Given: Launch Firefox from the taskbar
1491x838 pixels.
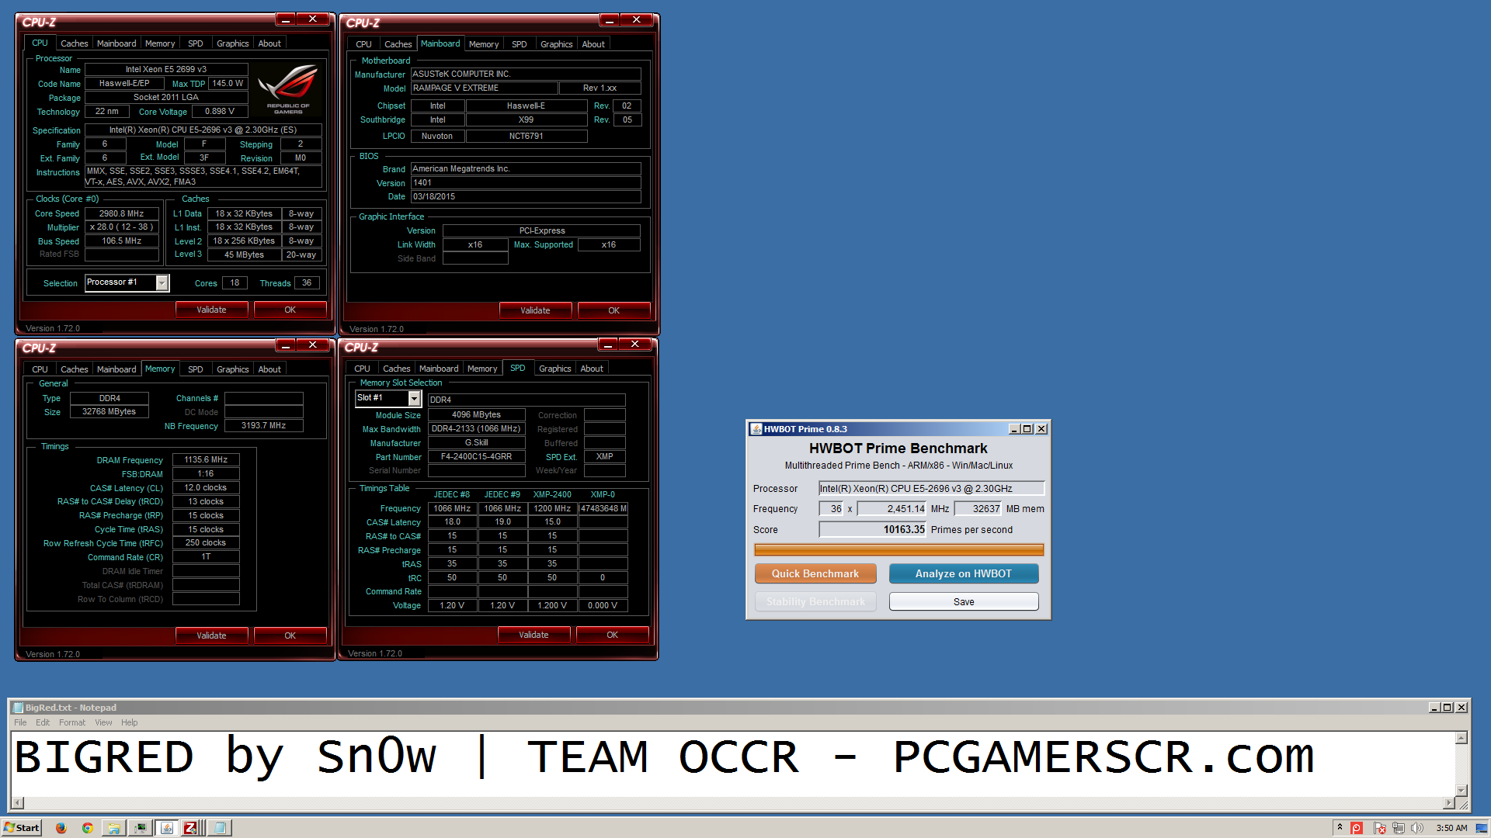Looking at the screenshot, I should [61, 828].
